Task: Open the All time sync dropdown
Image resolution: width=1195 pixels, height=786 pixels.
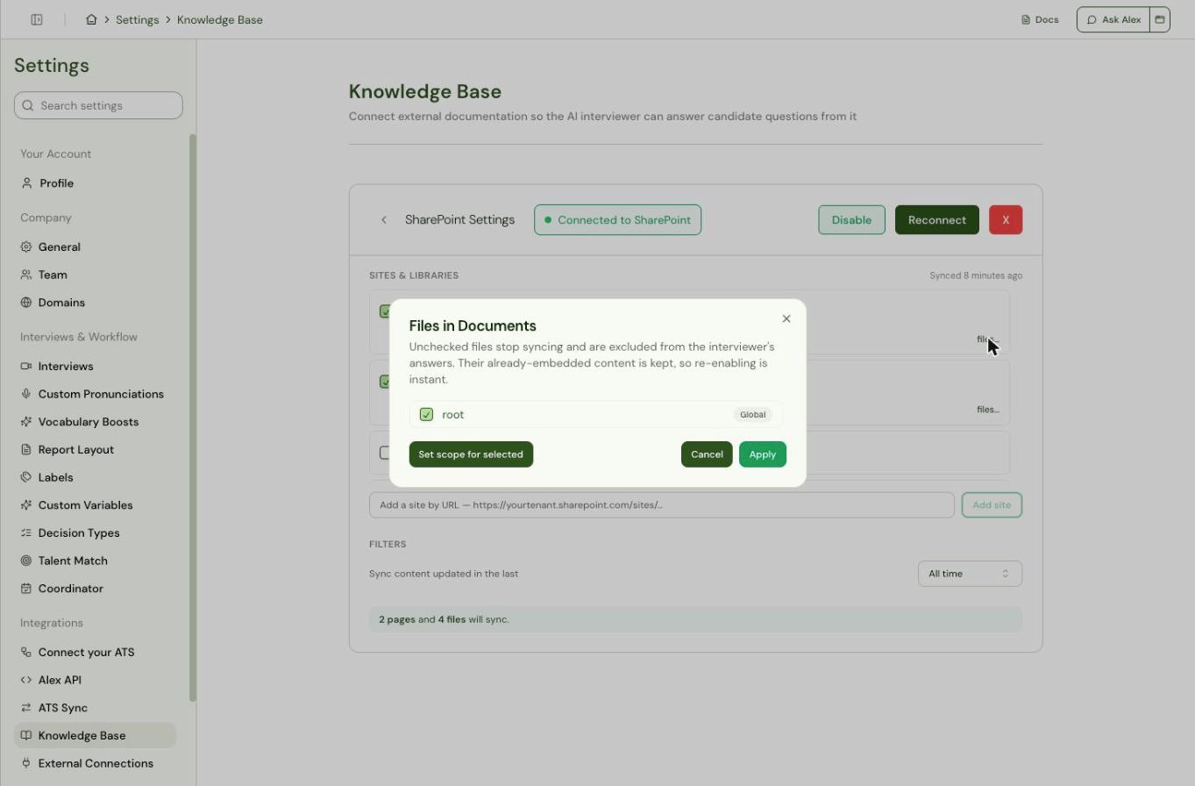Action: (970, 574)
